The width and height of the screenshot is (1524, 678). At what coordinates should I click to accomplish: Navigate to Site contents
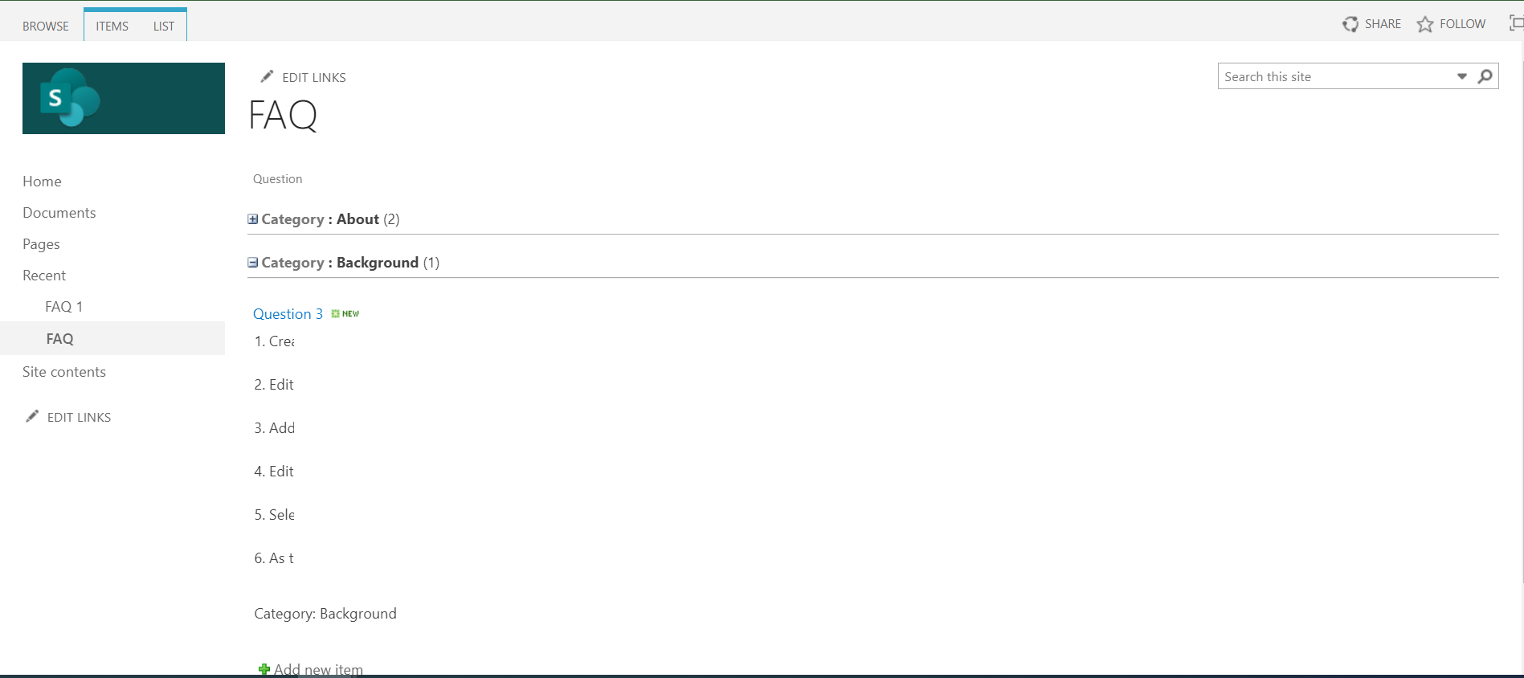pyautogui.click(x=64, y=371)
